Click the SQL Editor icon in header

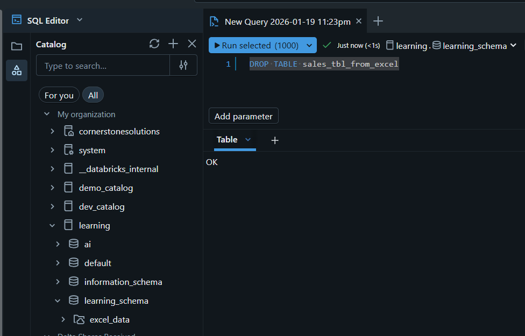(x=17, y=20)
